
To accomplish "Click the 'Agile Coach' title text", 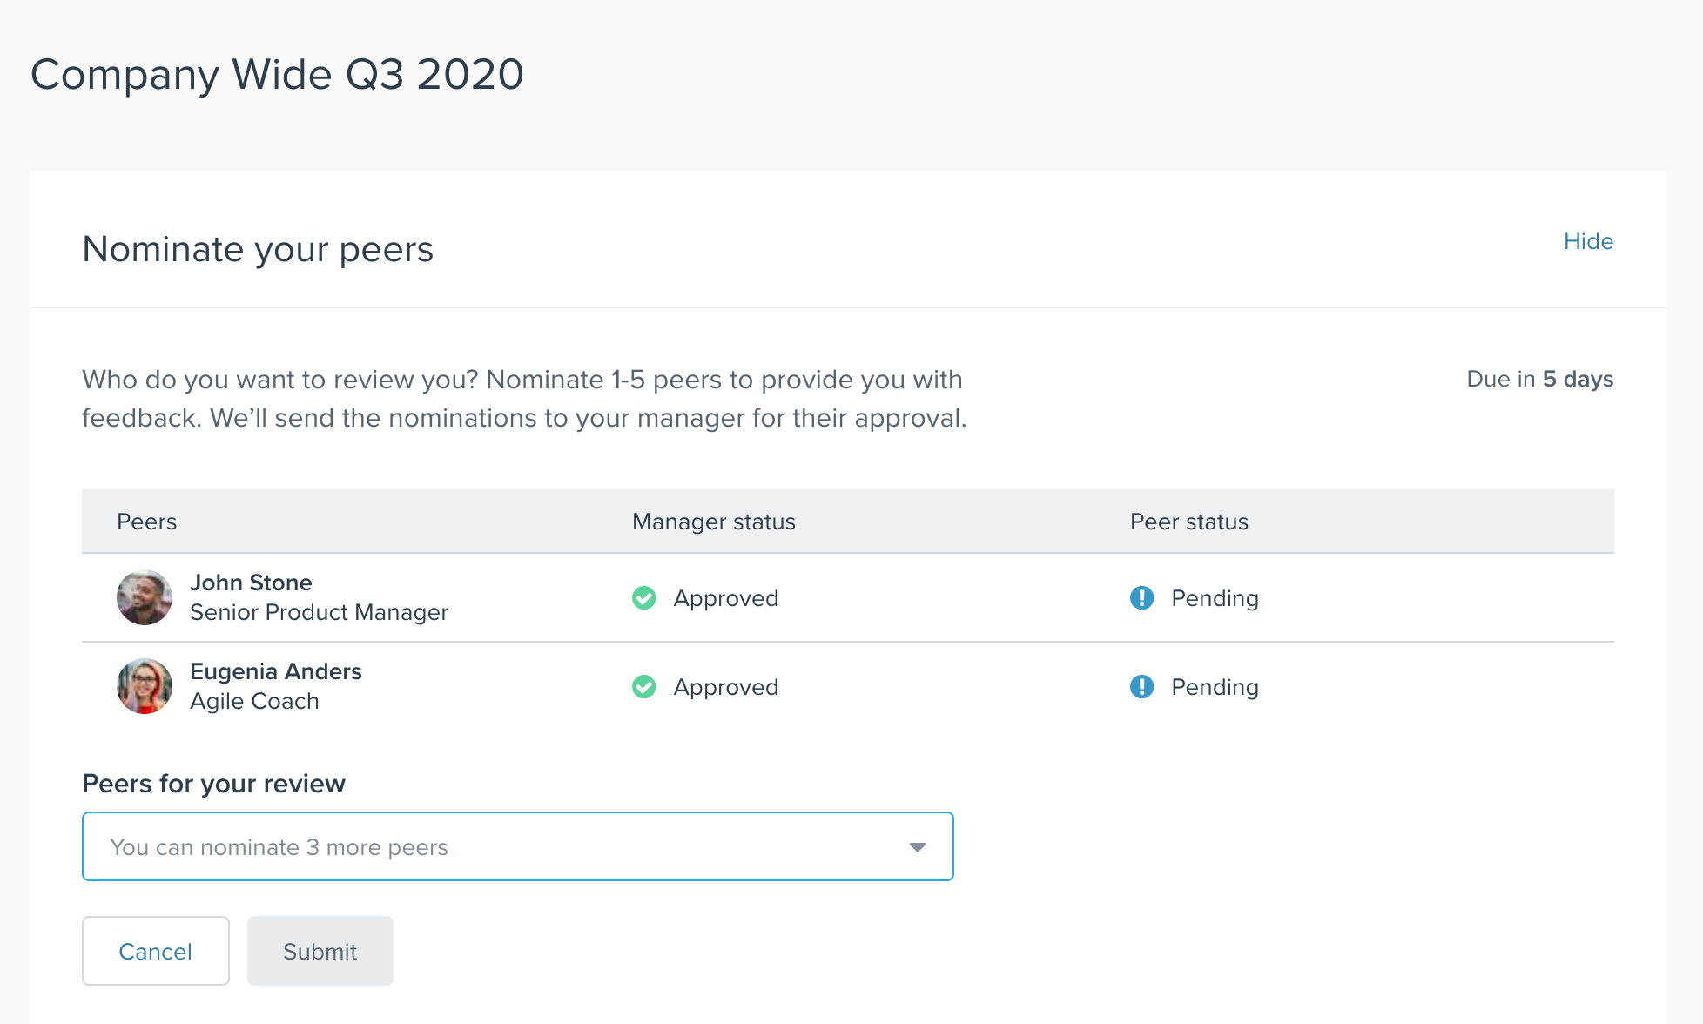I will click(x=254, y=701).
